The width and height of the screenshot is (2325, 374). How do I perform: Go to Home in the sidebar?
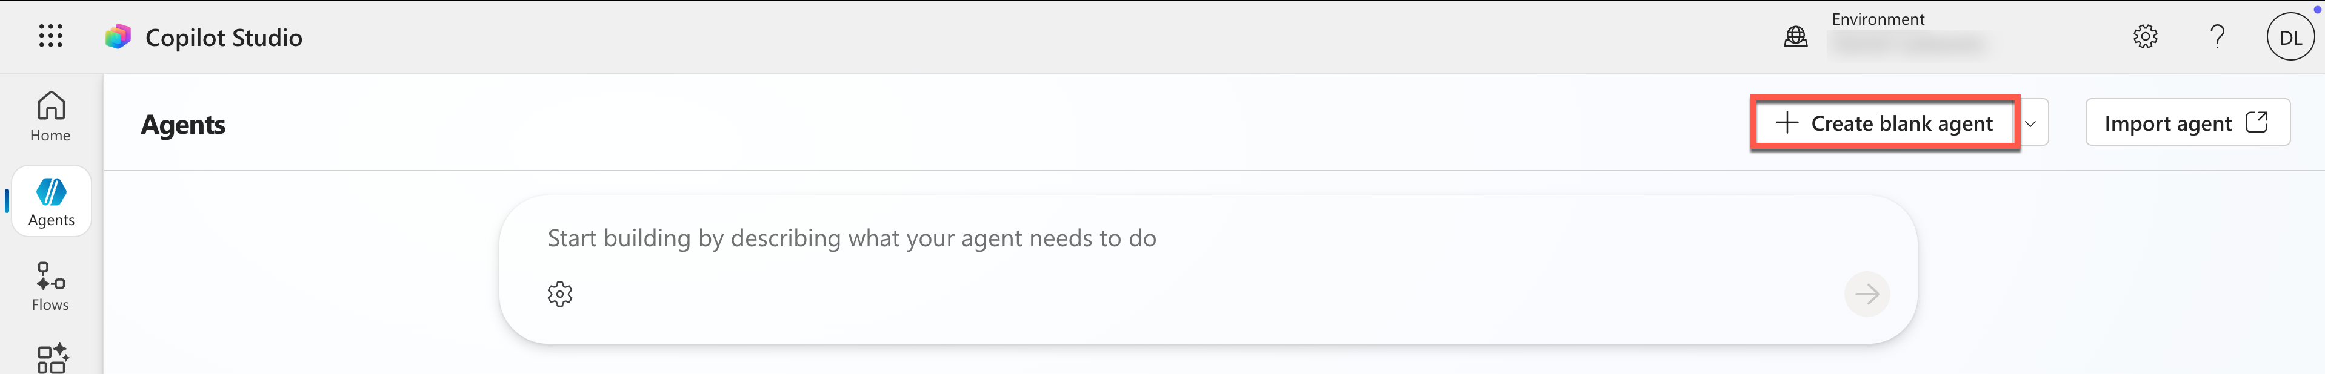point(50,116)
